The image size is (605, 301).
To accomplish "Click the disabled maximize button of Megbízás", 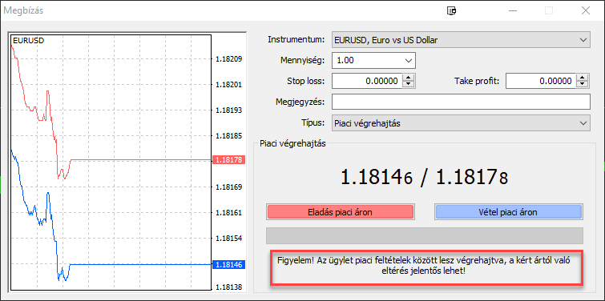I will (549, 10).
